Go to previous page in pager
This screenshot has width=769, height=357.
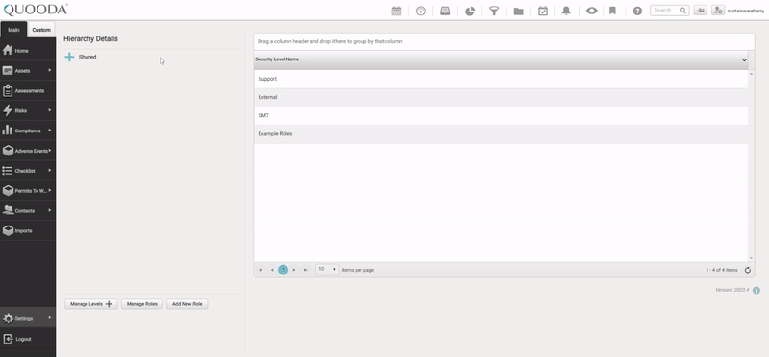tap(272, 270)
